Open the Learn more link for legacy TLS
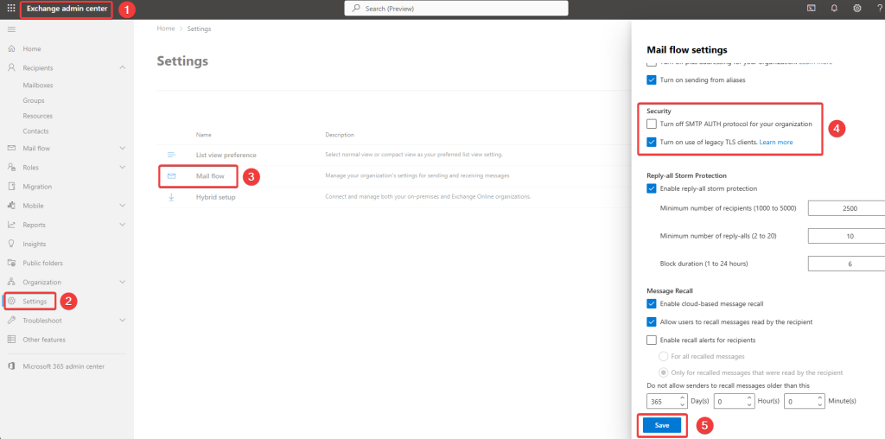This screenshot has height=439, width=885. coord(775,142)
